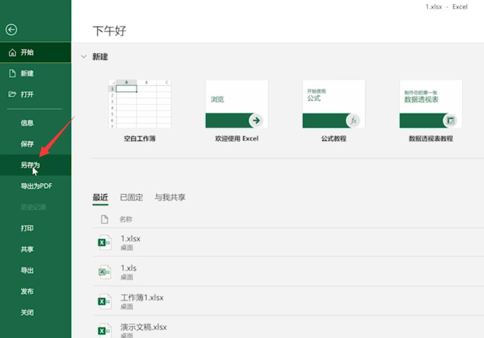Open the 共享 page
Image resolution: width=484 pixels, height=338 pixels.
tap(35, 249)
